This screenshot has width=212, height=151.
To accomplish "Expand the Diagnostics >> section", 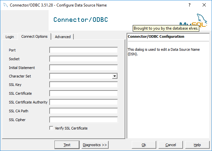I will 95,145.
